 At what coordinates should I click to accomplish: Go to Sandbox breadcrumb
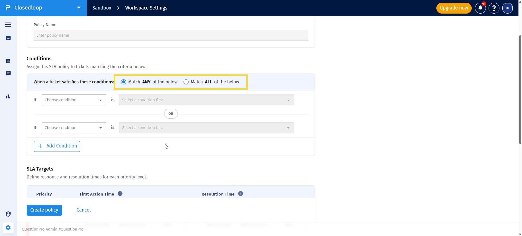[x=102, y=8]
